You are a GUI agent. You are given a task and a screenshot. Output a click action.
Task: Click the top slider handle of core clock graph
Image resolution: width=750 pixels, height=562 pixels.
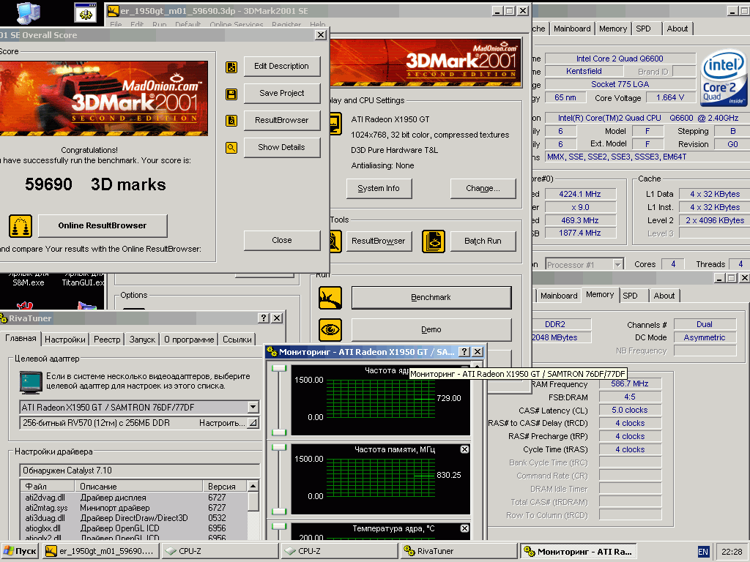279,368
